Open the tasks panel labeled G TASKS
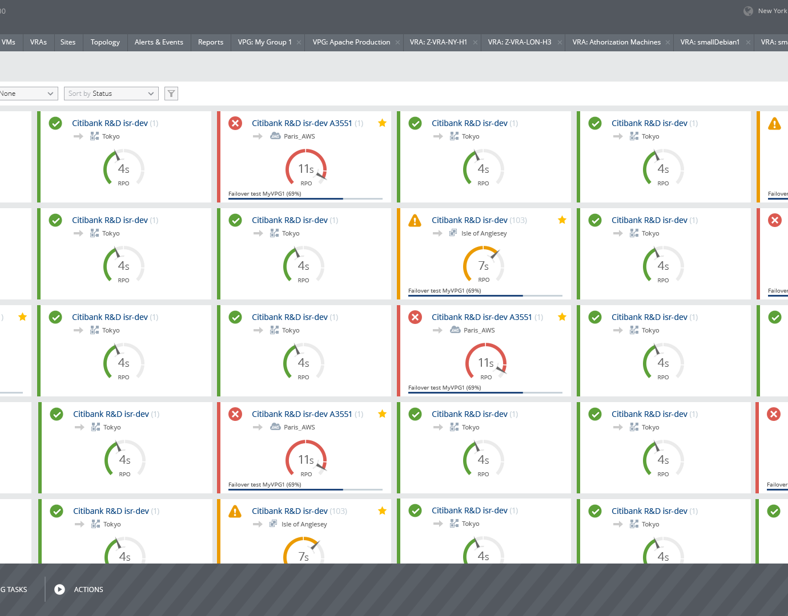The width and height of the screenshot is (788, 616). click(x=14, y=590)
